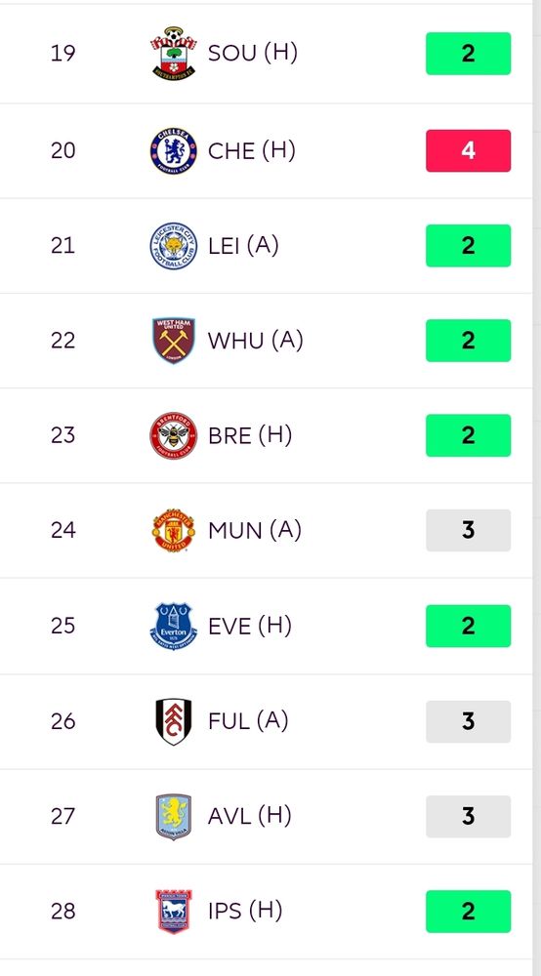Screen dimensions: 541x976
Task: Open the WHU (A) fixture link
Action: click(x=255, y=341)
